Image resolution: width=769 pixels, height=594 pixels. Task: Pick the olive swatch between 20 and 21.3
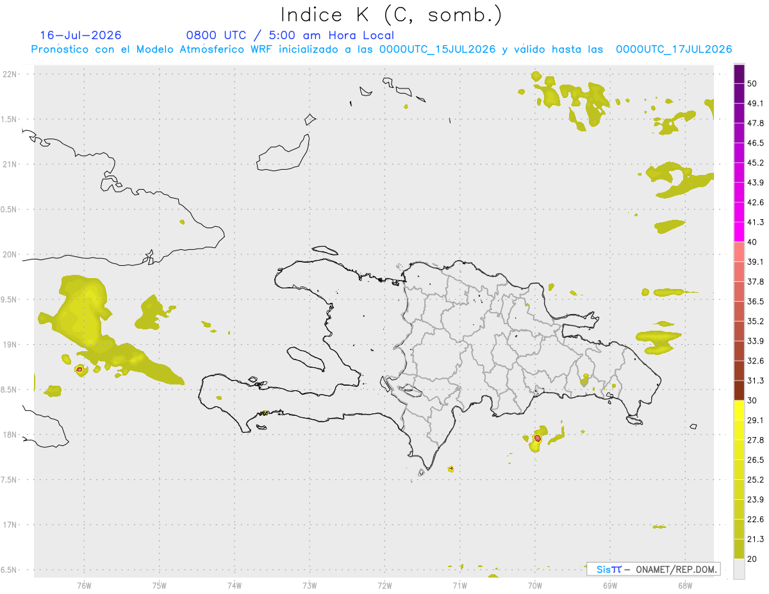739,549
